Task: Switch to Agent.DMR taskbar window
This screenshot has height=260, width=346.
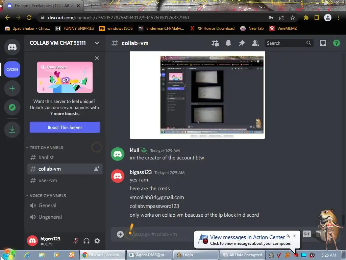Action: (149, 255)
